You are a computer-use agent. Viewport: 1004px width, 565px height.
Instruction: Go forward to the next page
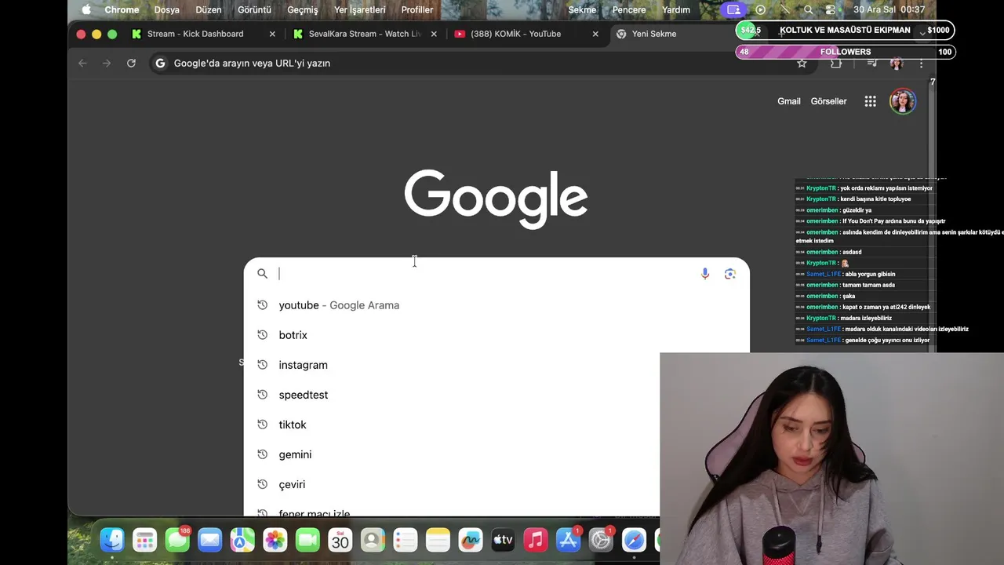pyautogui.click(x=107, y=63)
